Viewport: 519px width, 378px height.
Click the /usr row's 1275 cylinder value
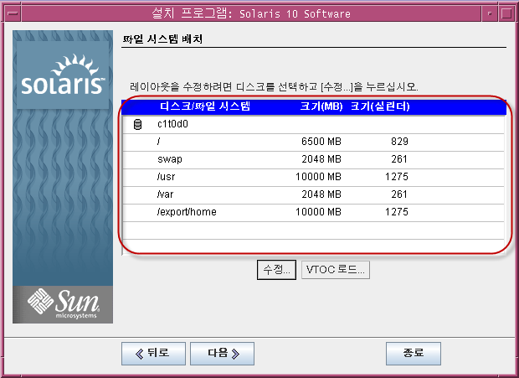click(x=397, y=177)
